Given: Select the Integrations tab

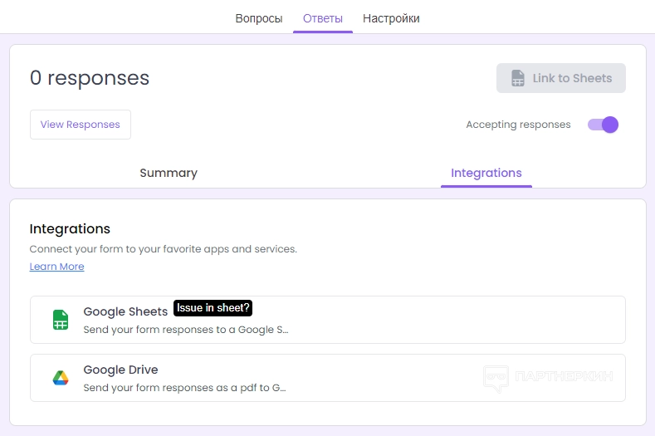Looking at the screenshot, I should click(486, 173).
